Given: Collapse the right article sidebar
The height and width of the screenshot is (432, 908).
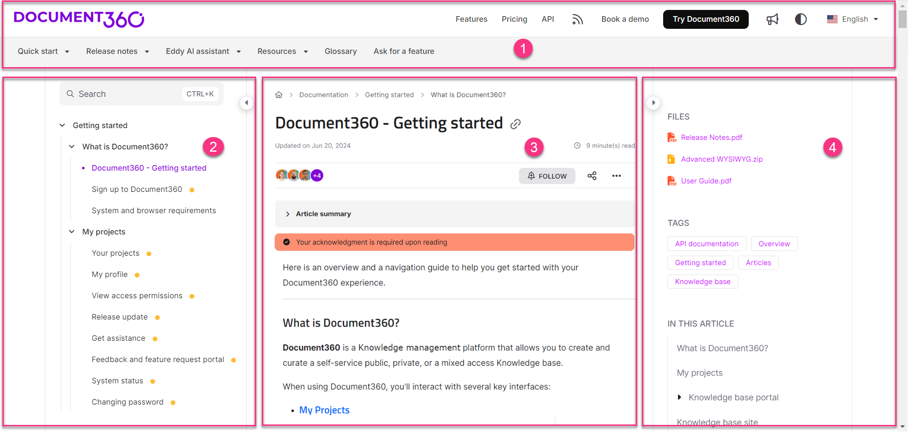Looking at the screenshot, I should [653, 103].
